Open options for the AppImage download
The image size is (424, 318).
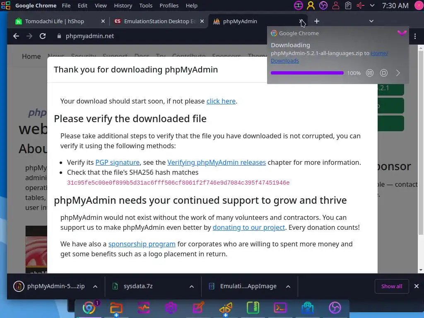(x=288, y=287)
